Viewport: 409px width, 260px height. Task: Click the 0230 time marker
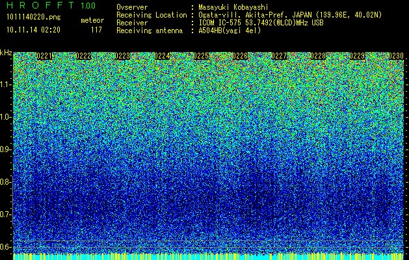(396, 56)
